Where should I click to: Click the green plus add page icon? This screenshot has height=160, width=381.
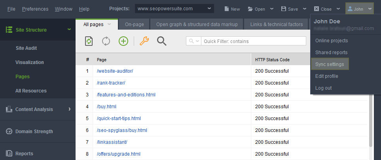pyautogui.click(x=123, y=41)
